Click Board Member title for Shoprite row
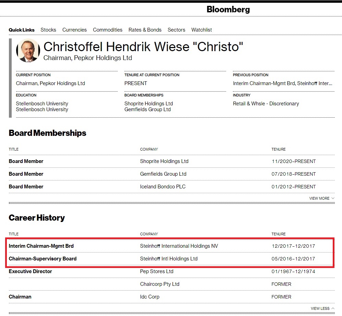The width and height of the screenshot is (342, 316). point(26,161)
